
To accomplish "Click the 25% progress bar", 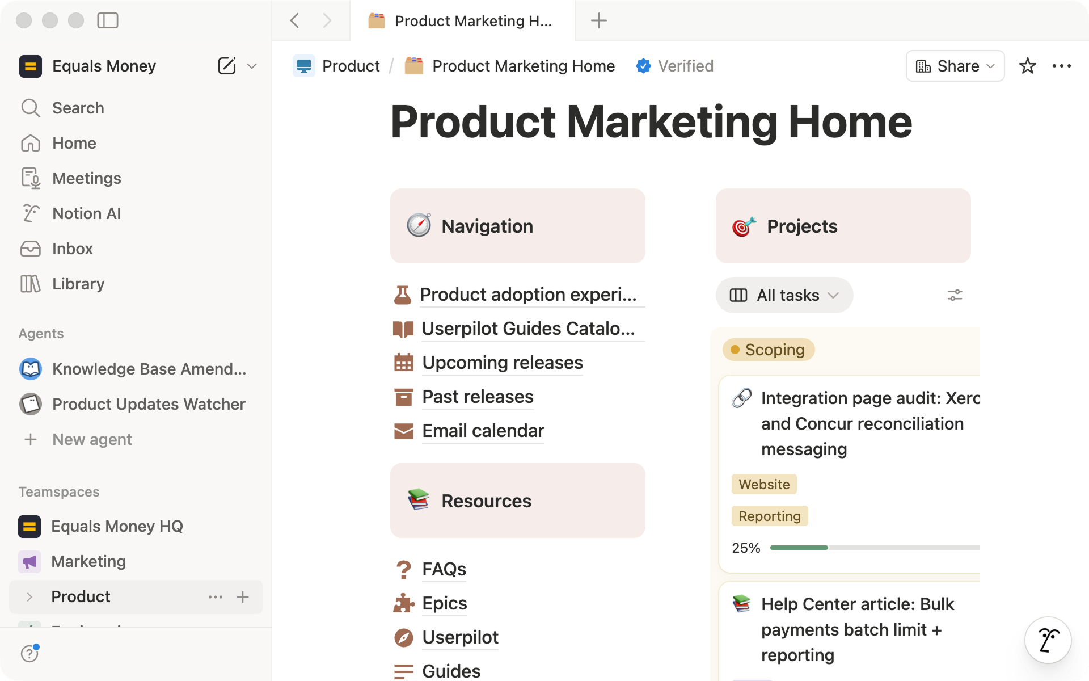I will pyautogui.click(x=873, y=548).
